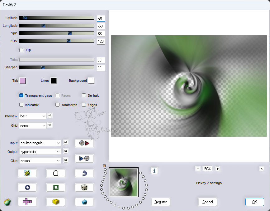Click the Sharpen value field showing 30
Viewport: 270px width, 211px height.
point(101,68)
